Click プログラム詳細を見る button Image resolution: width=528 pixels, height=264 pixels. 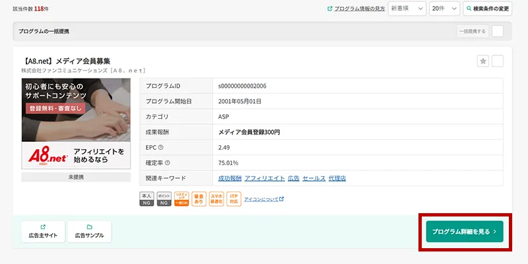point(465,232)
